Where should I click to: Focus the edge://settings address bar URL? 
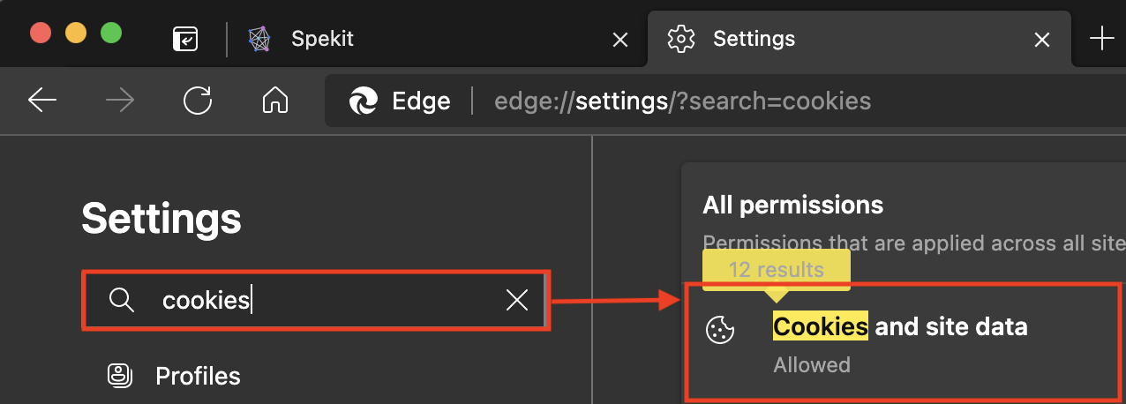[682, 101]
